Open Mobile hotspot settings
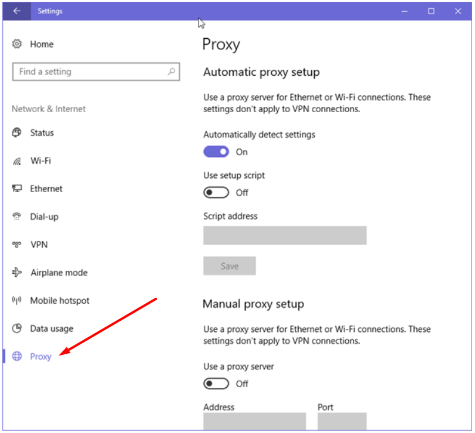The image size is (475, 433). [60, 300]
